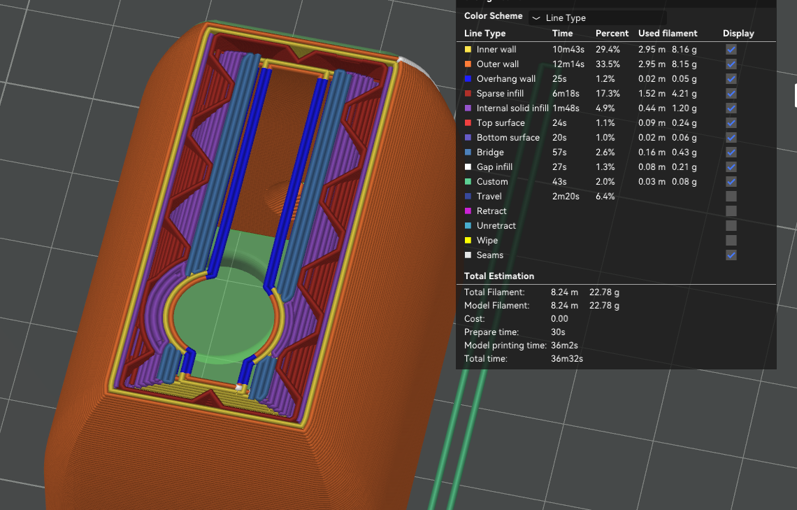The image size is (797, 510).
Task: Select the Bottom surface row label
Action: pyautogui.click(x=508, y=138)
